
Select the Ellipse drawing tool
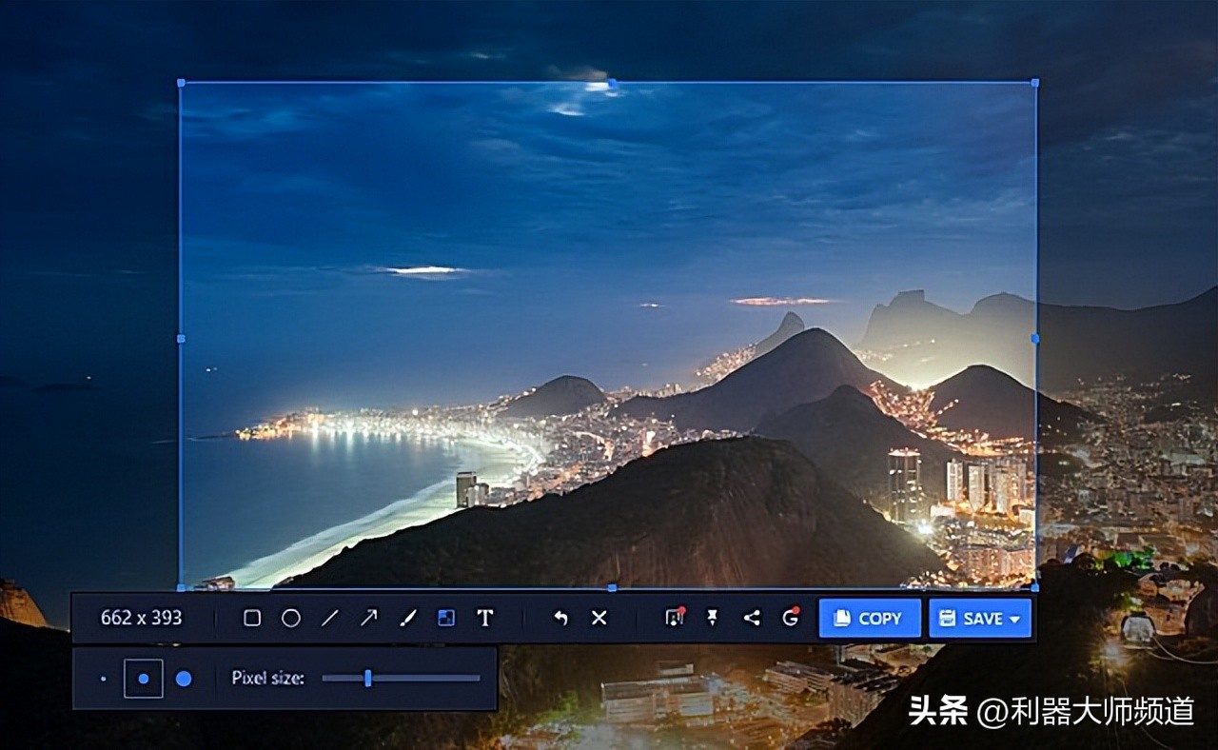[x=290, y=619]
